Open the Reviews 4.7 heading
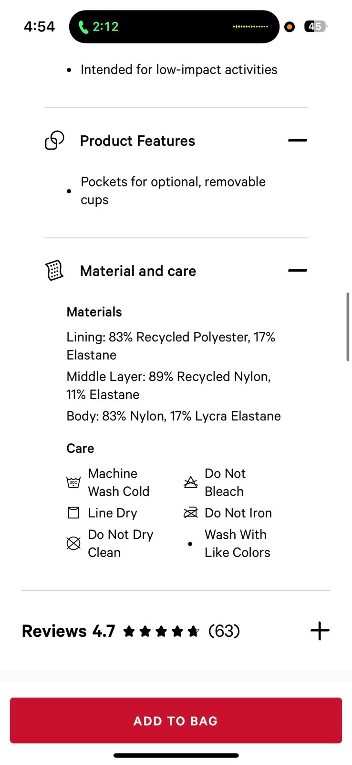Screen dimensions: 352x765 (x=69, y=631)
